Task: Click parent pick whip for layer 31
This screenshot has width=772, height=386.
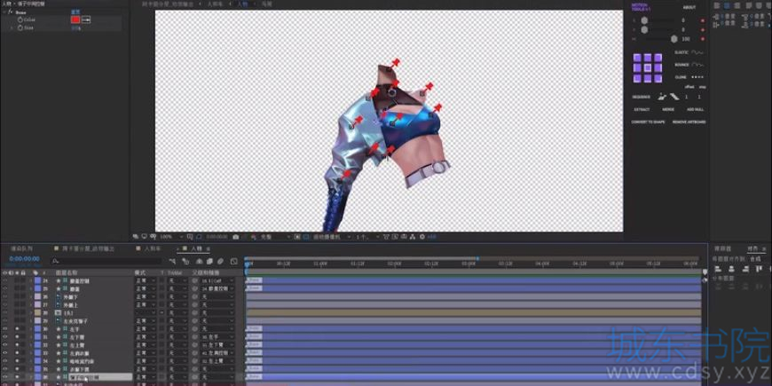Action: click(x=195, y=337)
